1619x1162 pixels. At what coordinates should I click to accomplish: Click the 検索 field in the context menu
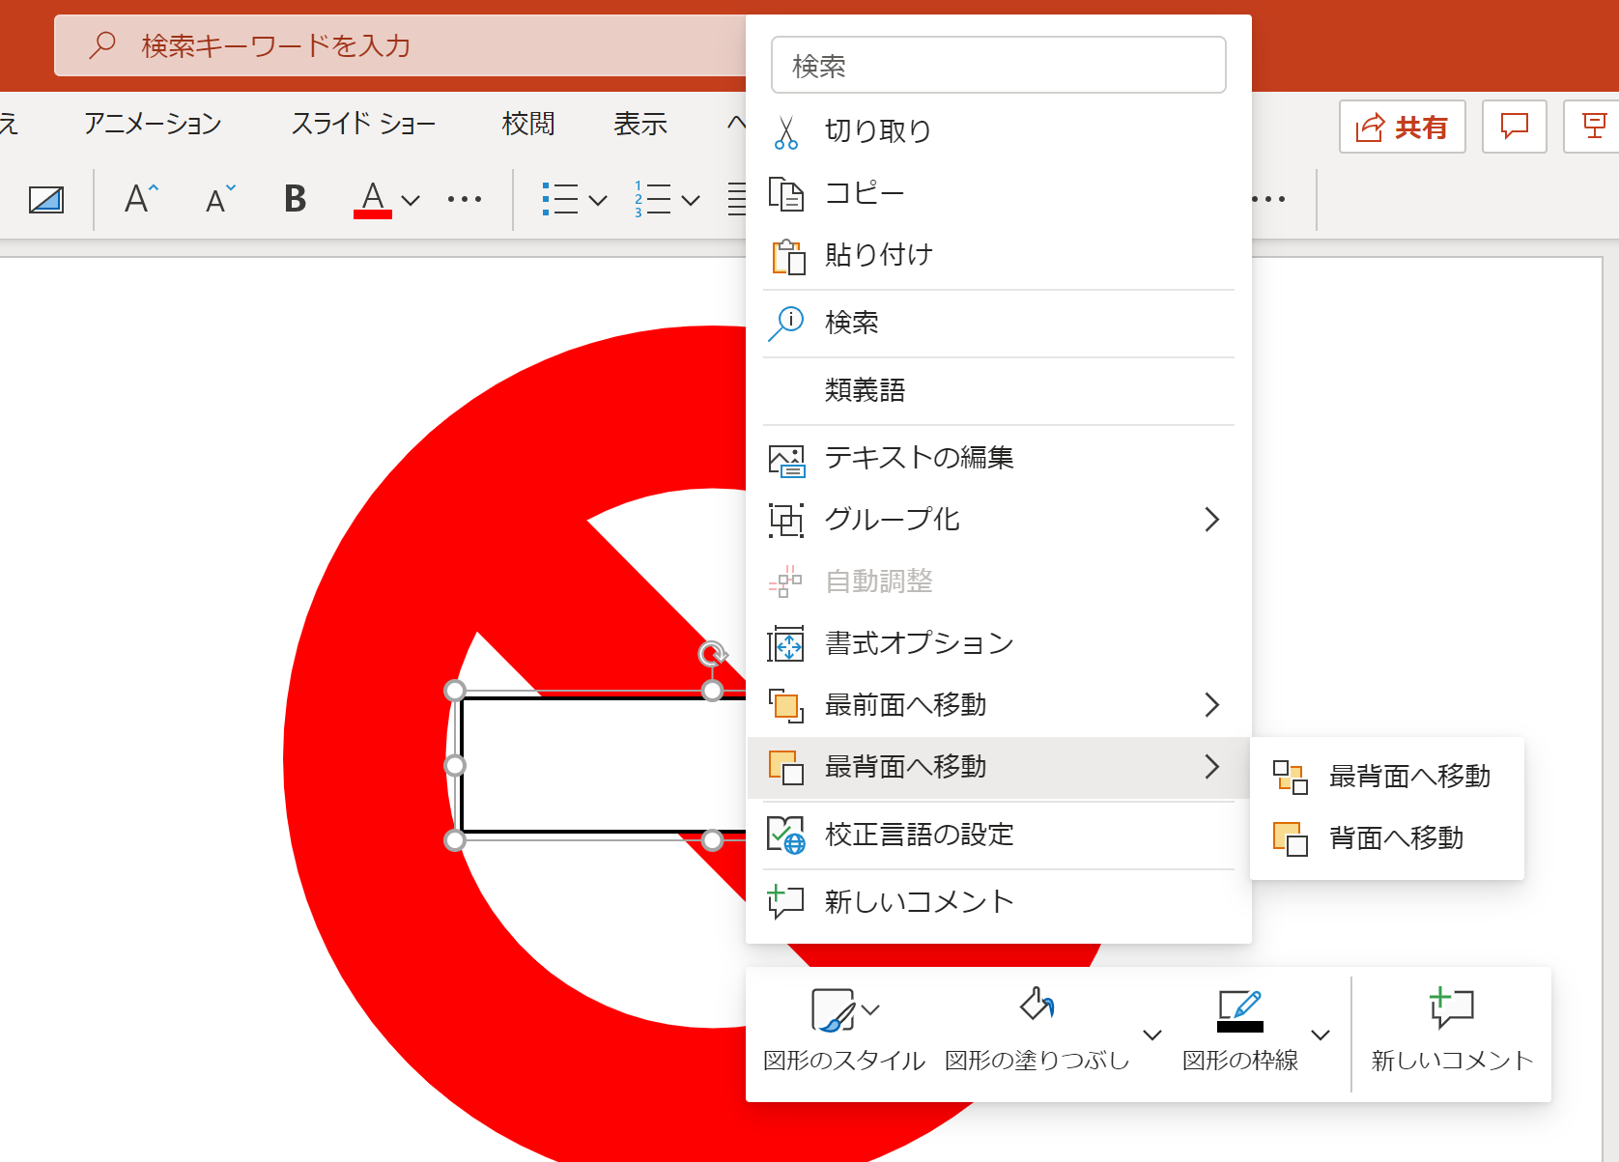[x=999, y=66]
